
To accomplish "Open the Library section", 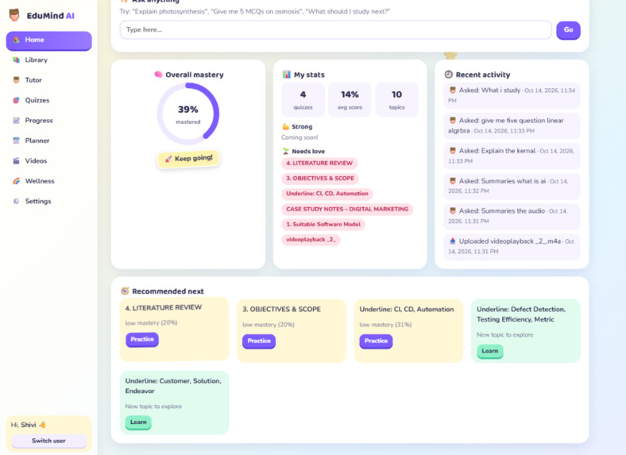I will tap(48, 60).
